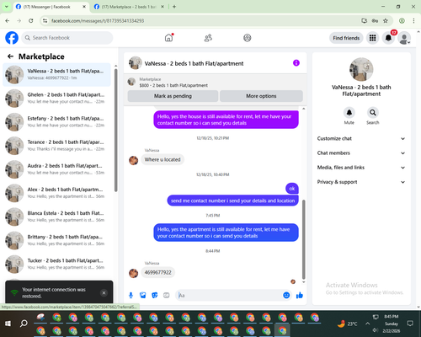Open the Chrome three-dot menu
The width and height of the screenshot is (421, 337).
pyautogui.click(x=413, y=20)
